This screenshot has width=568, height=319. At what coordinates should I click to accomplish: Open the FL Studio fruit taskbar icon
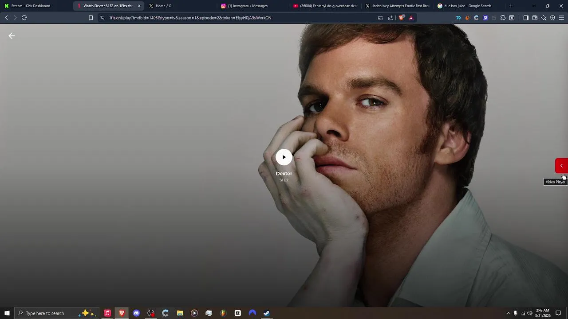pos(223,313)
